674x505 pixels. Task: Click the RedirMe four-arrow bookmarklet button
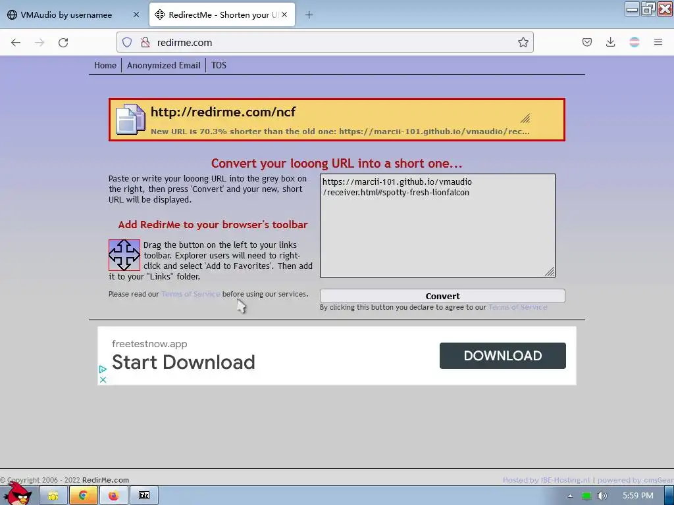(x=124, y=255)
